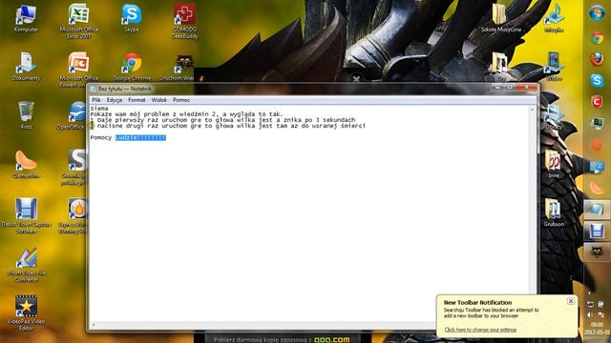Open the Debut Video Capture Software shortcut
The image size is (611, 343).
click(26, 215)
